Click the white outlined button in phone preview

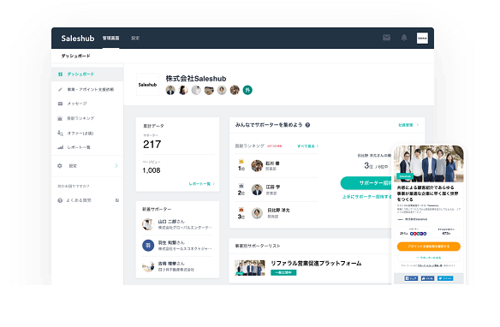pyautogui.click(x=429, y=258)
